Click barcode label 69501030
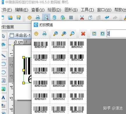The width and height of the screenshot is (126, 114). [77, 84]
